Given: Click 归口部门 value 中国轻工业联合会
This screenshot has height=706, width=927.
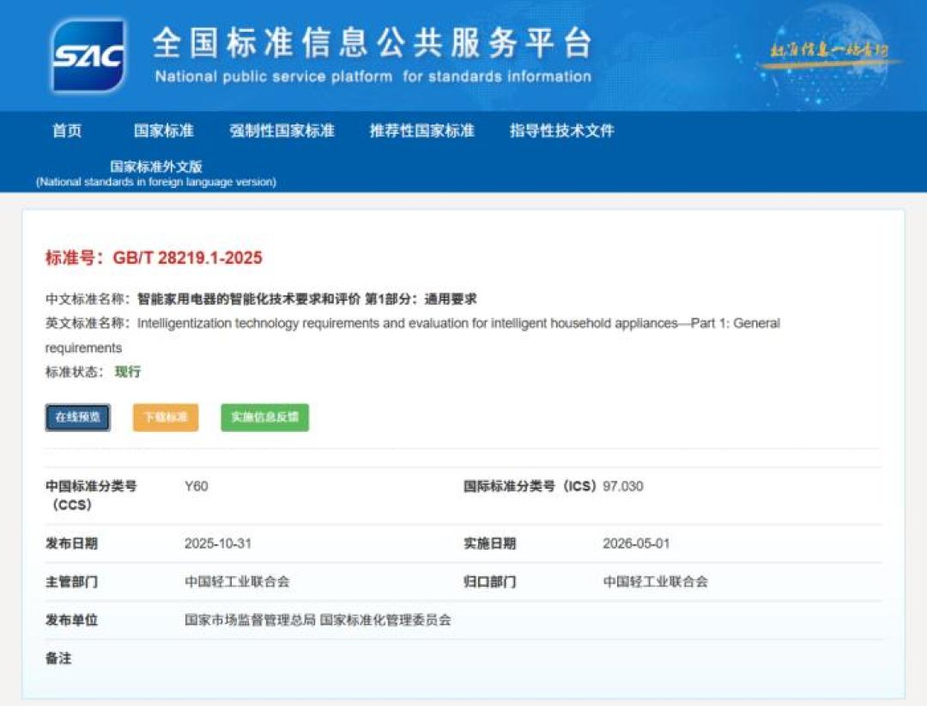Looking at the screenshot, I should [x=655, y=581].
